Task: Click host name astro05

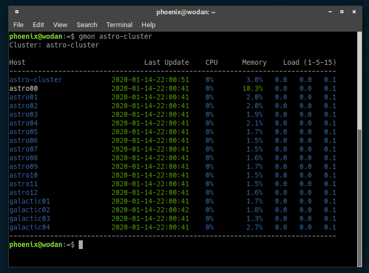Action: (x=24, y=132)
